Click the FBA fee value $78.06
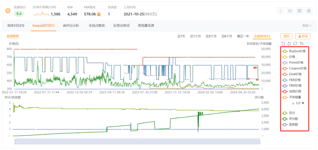 click(x=90, y=14)
